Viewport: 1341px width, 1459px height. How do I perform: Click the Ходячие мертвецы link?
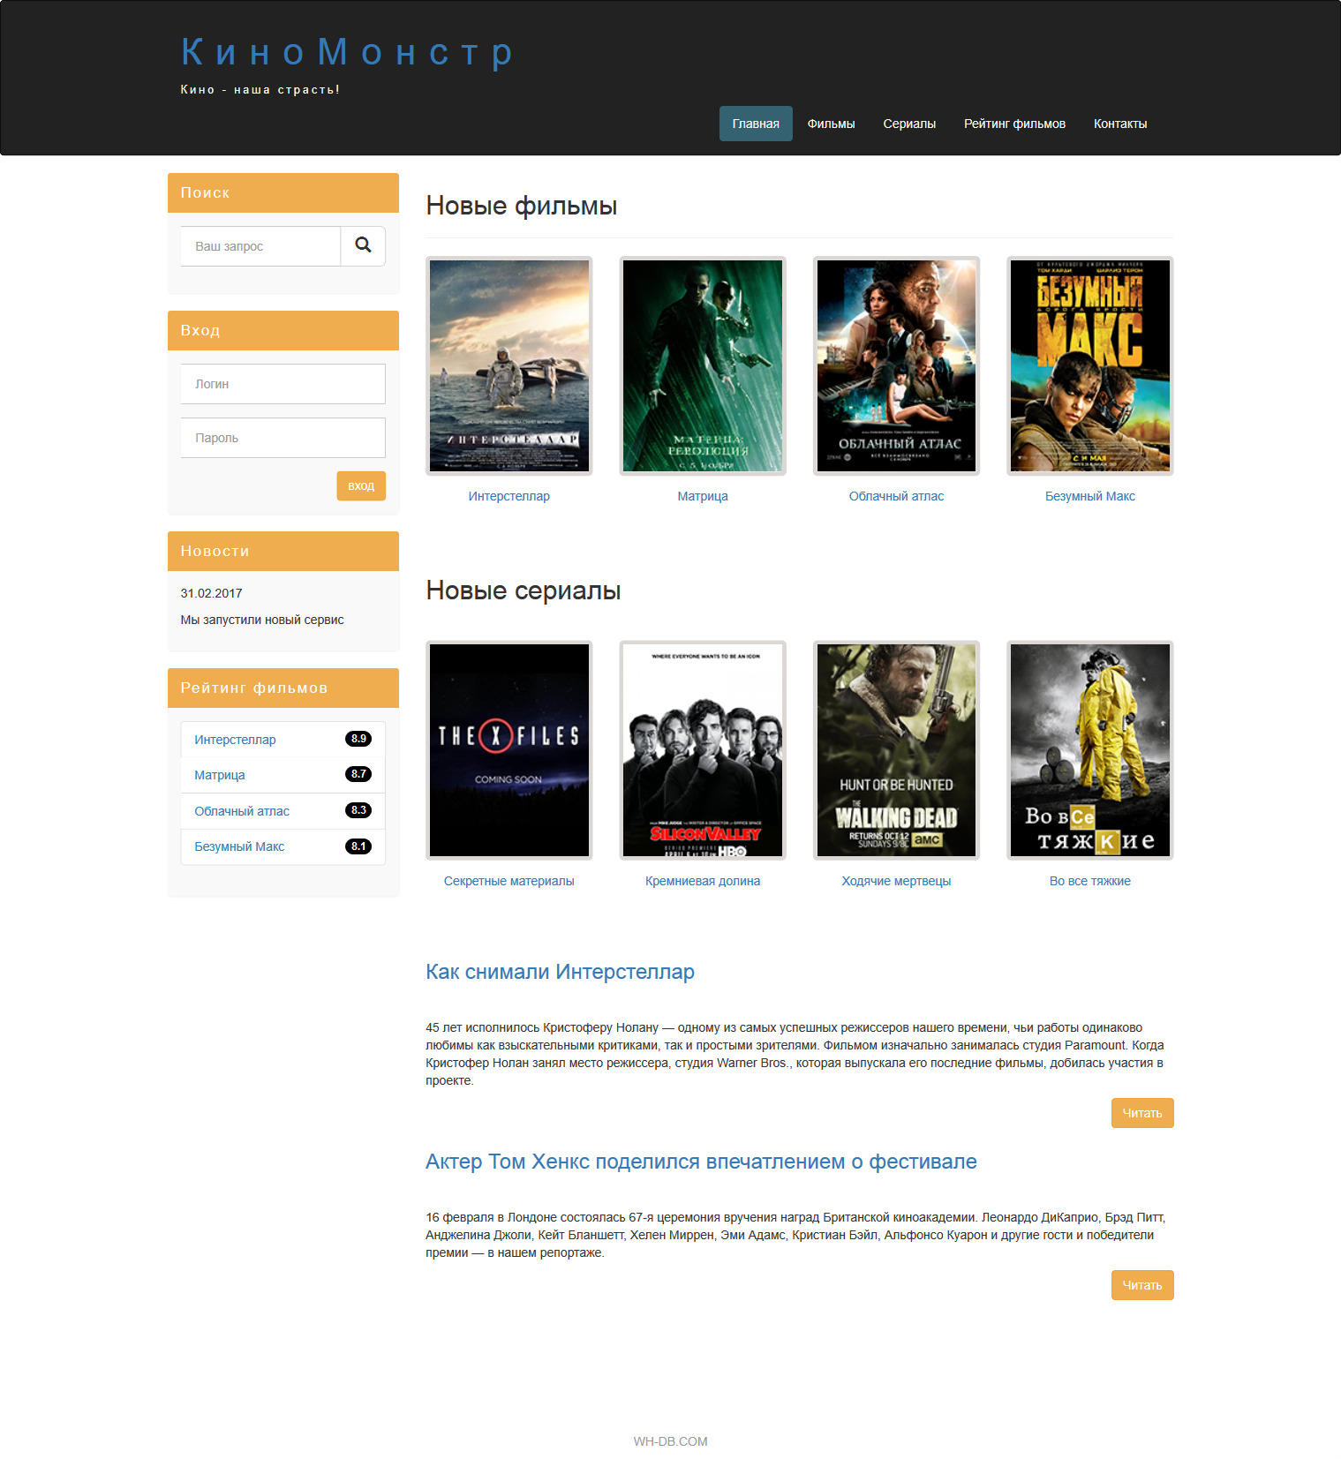[897, 881]
